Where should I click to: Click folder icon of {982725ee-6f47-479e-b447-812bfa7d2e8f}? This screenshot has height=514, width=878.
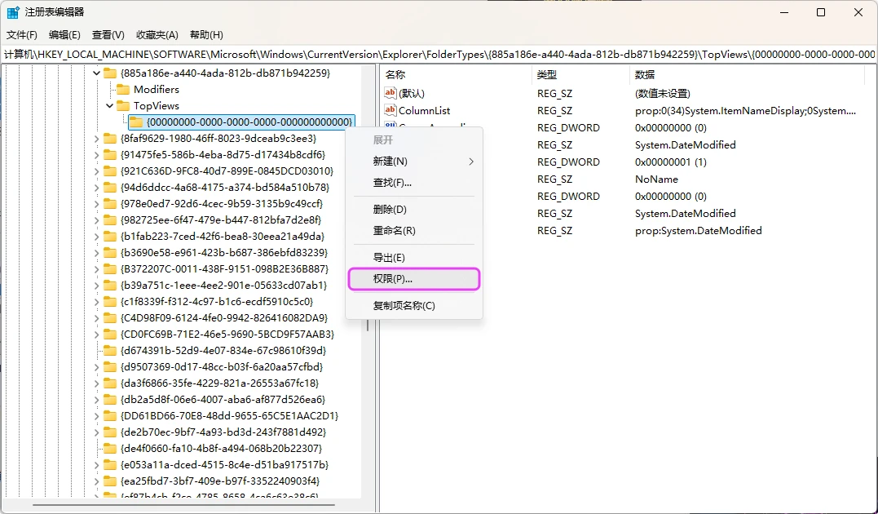pos(110,219)
